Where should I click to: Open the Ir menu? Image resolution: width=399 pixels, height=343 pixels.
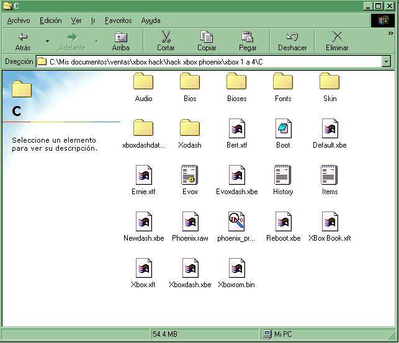point(93,20)
